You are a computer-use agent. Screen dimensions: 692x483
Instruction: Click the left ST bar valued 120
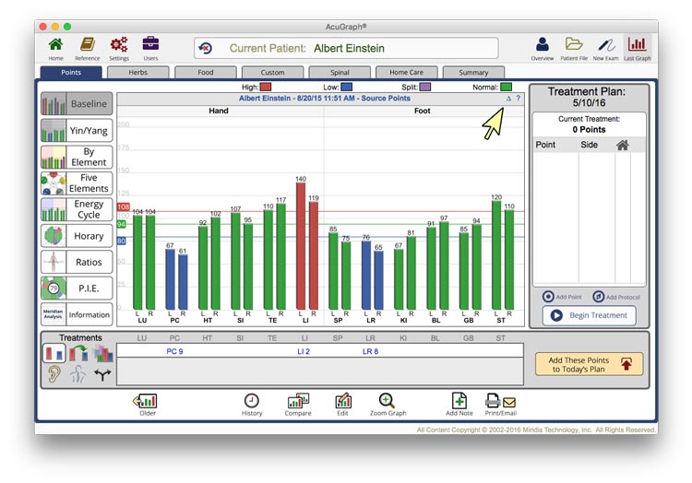(496, 255)
